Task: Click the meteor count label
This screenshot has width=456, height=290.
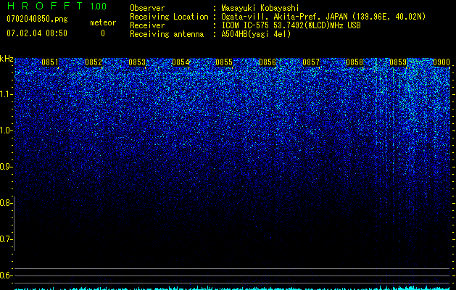Action: click(x=103, y=22)
